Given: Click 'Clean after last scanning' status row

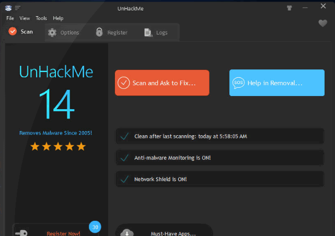Looking at the screenshot, I should point(220,136).
